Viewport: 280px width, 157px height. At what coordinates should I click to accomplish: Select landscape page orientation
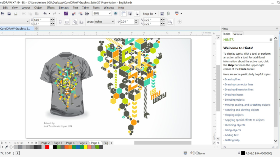67,22
